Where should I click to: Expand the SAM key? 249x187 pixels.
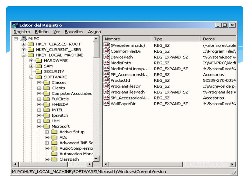pyautogui.click(x=31, y=66)
